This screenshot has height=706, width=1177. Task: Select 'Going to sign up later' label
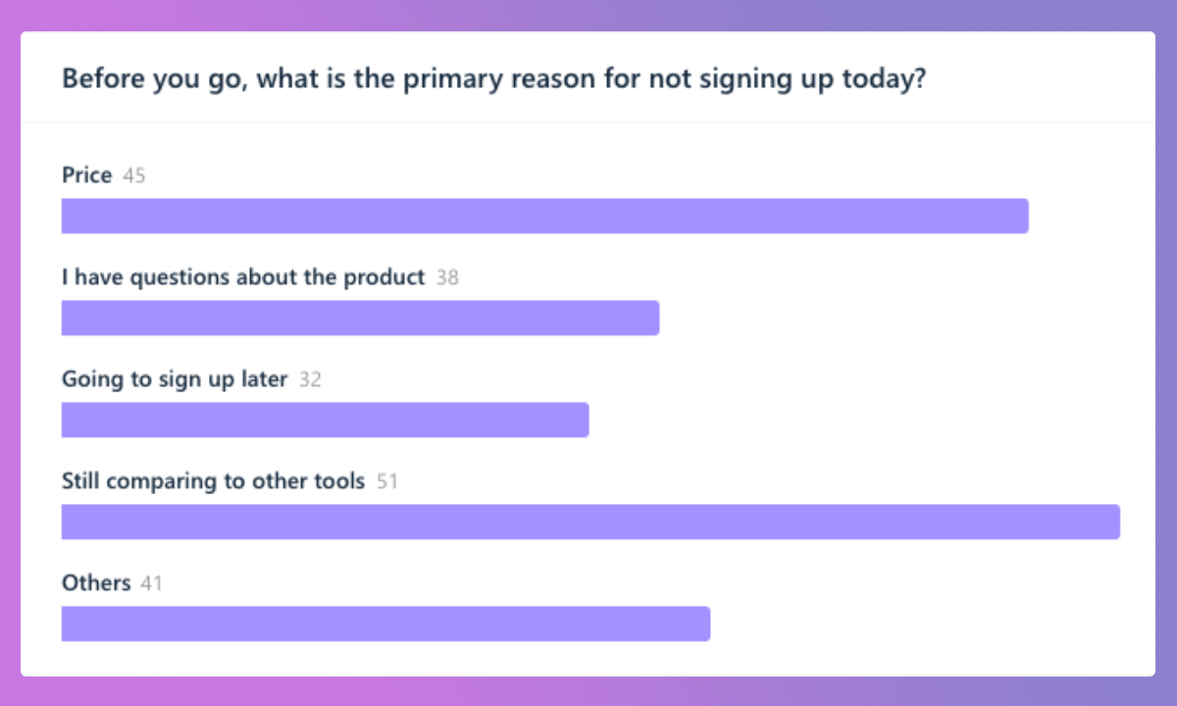(175, 379)
